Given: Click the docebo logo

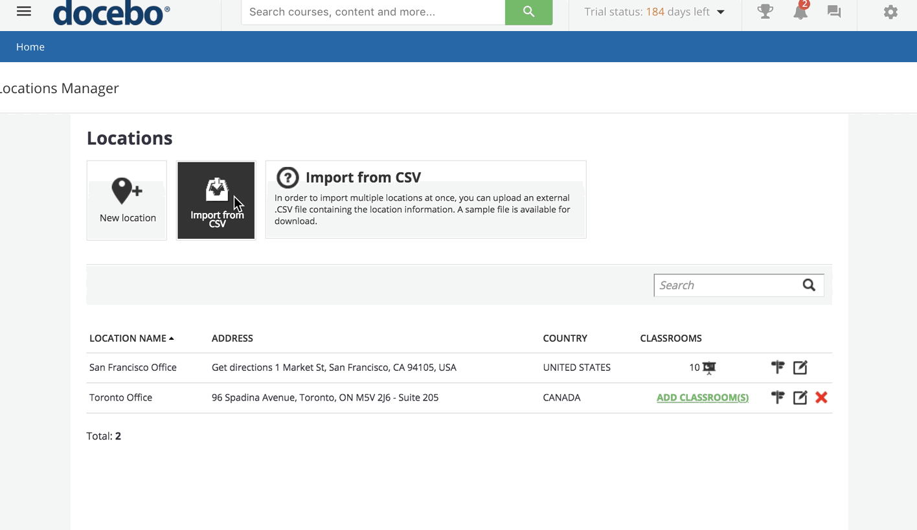Looking at the screenshot, I should [x=111, y=13].
